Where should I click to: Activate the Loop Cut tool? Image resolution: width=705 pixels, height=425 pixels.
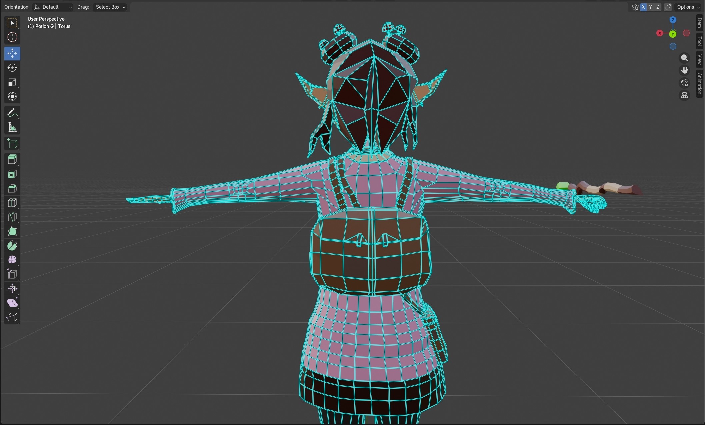coord(12,203)
